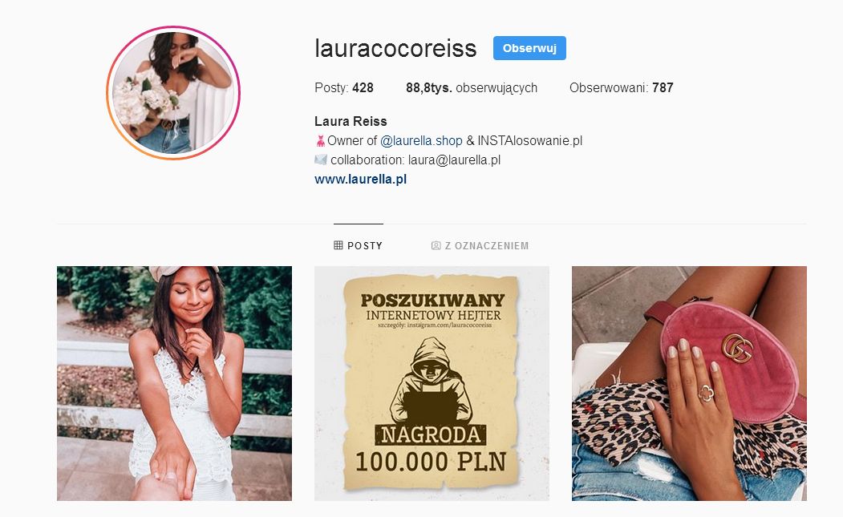Click the lauracocoreiss username heading
Image resolution: width=843 pixels, height=517 pixels.
coord(395,48)
